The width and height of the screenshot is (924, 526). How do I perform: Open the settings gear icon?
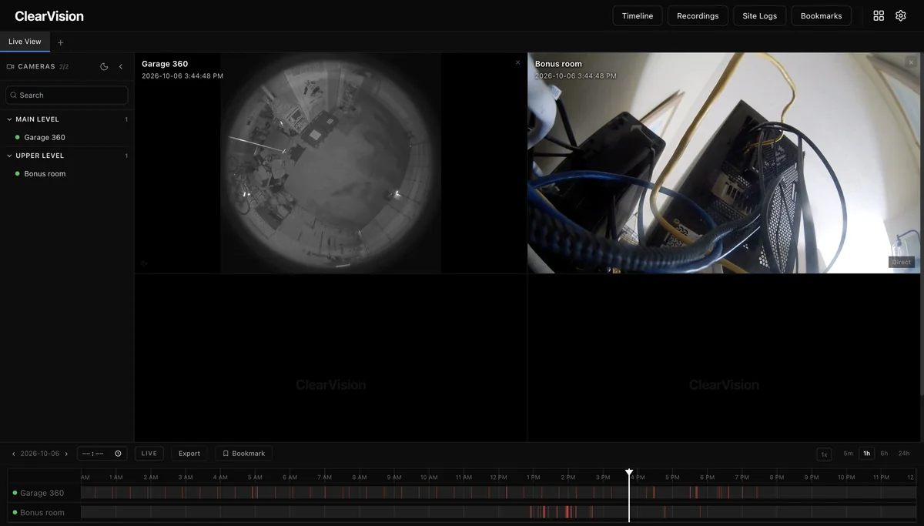coord(901,15)
